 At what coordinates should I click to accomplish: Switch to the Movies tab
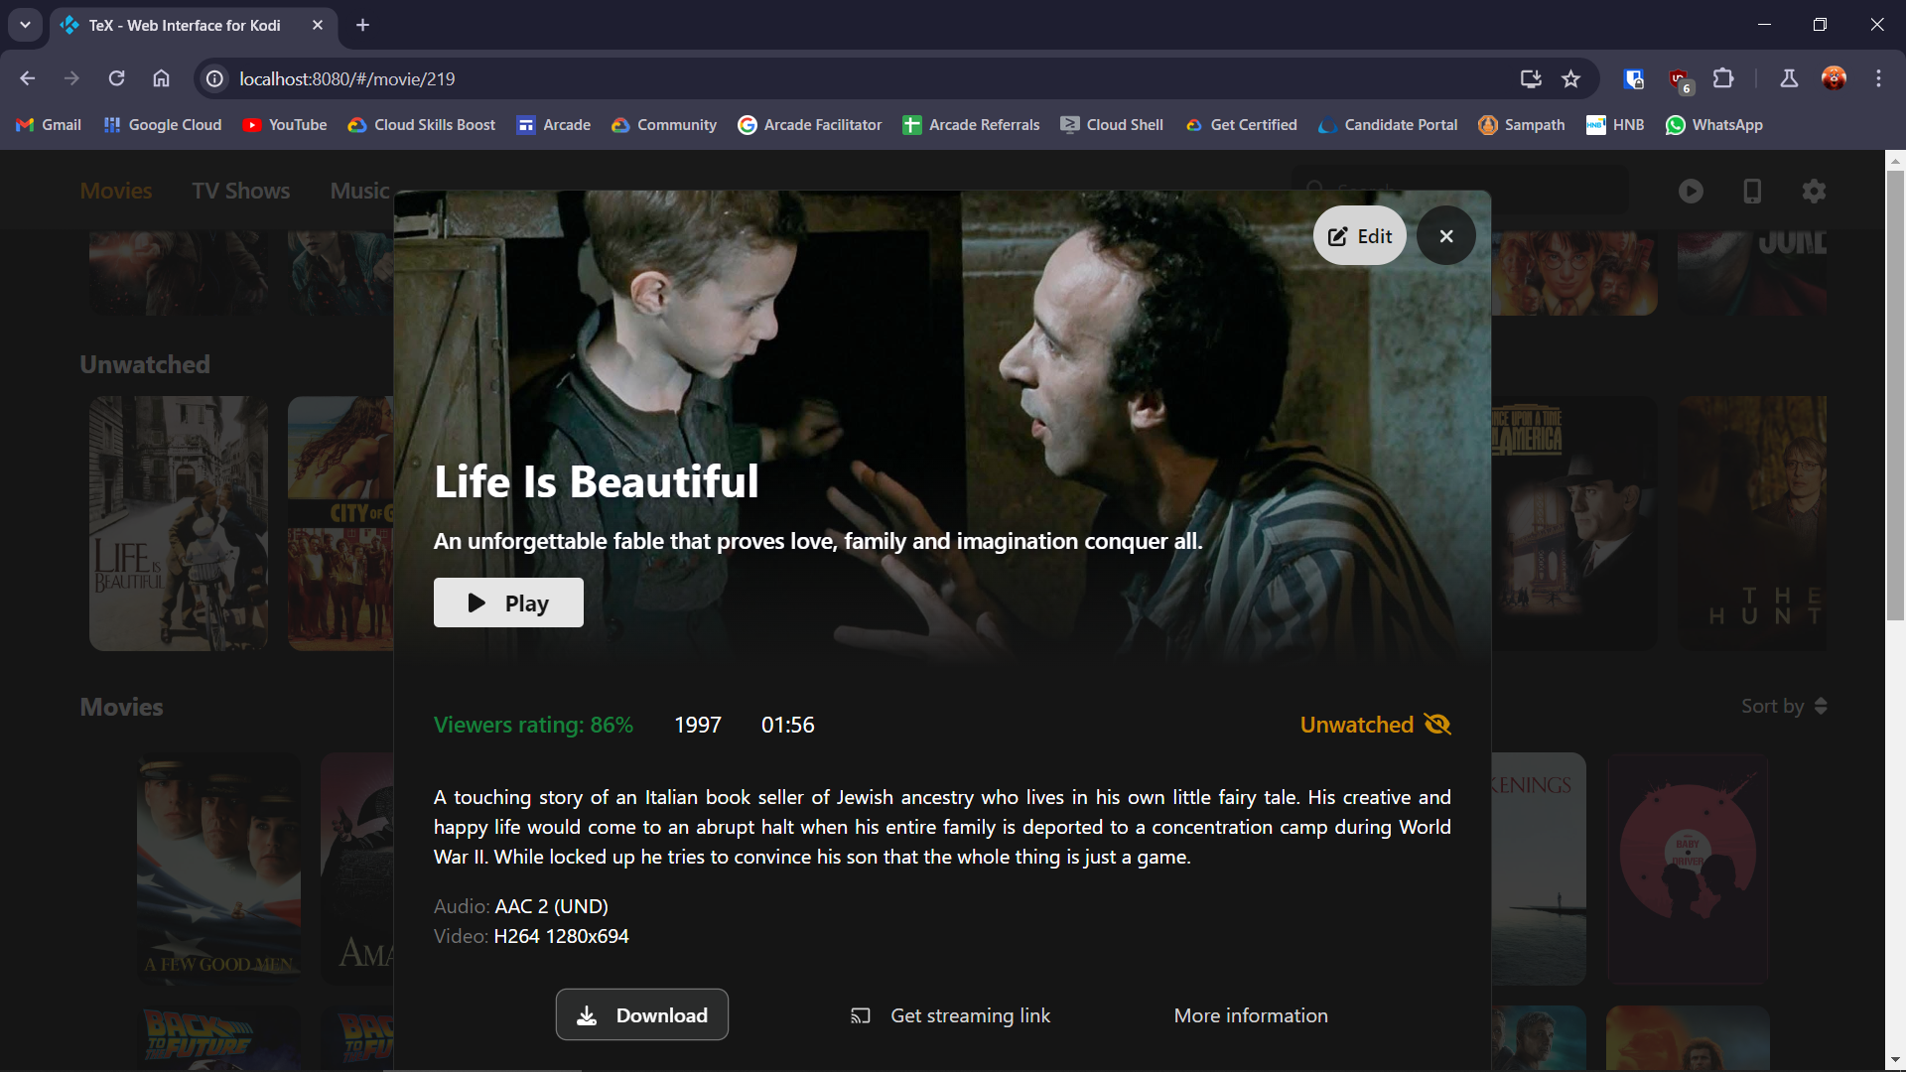[116, 191]
